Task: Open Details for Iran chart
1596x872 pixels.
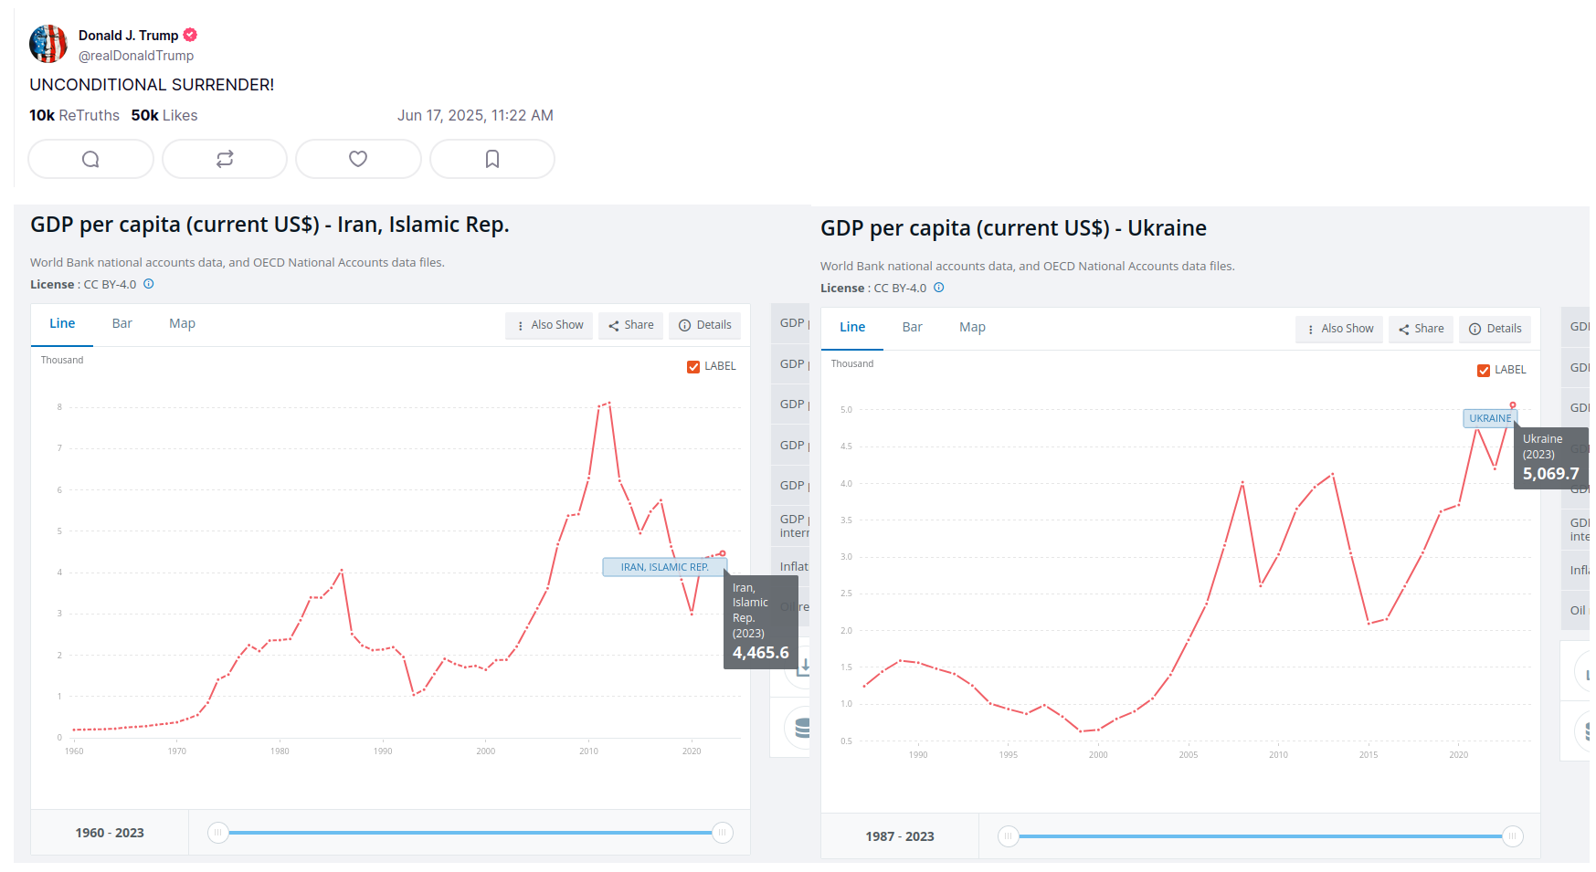Action: 705,325
